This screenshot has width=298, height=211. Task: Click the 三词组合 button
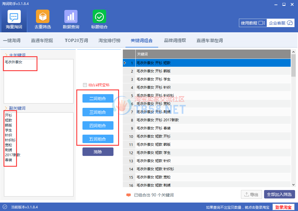(x=98, y=112)
